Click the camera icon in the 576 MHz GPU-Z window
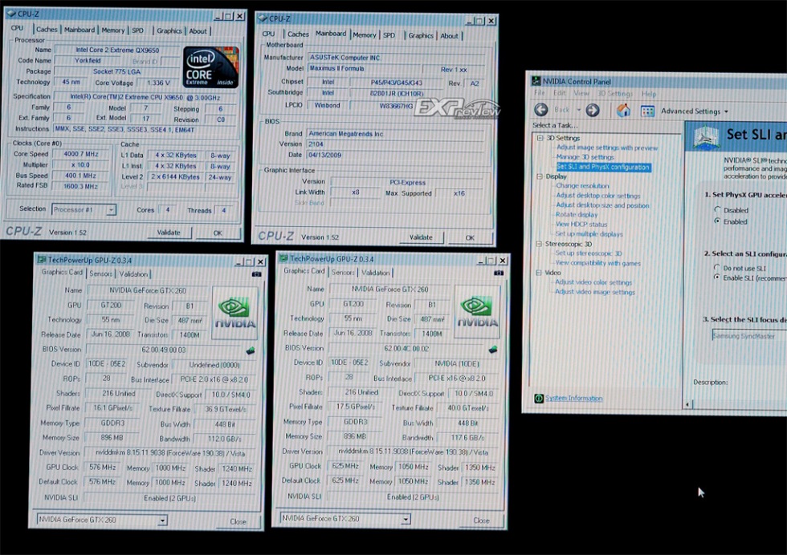Viewport: 787px width, 555px height. pyautogui.click(x=256, y=274)
